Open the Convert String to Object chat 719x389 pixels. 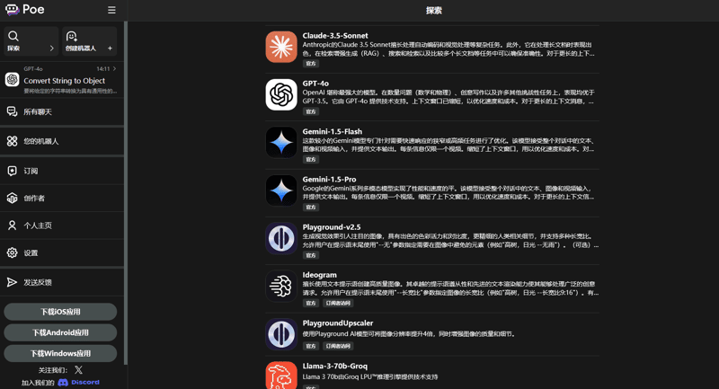(64, 81)
